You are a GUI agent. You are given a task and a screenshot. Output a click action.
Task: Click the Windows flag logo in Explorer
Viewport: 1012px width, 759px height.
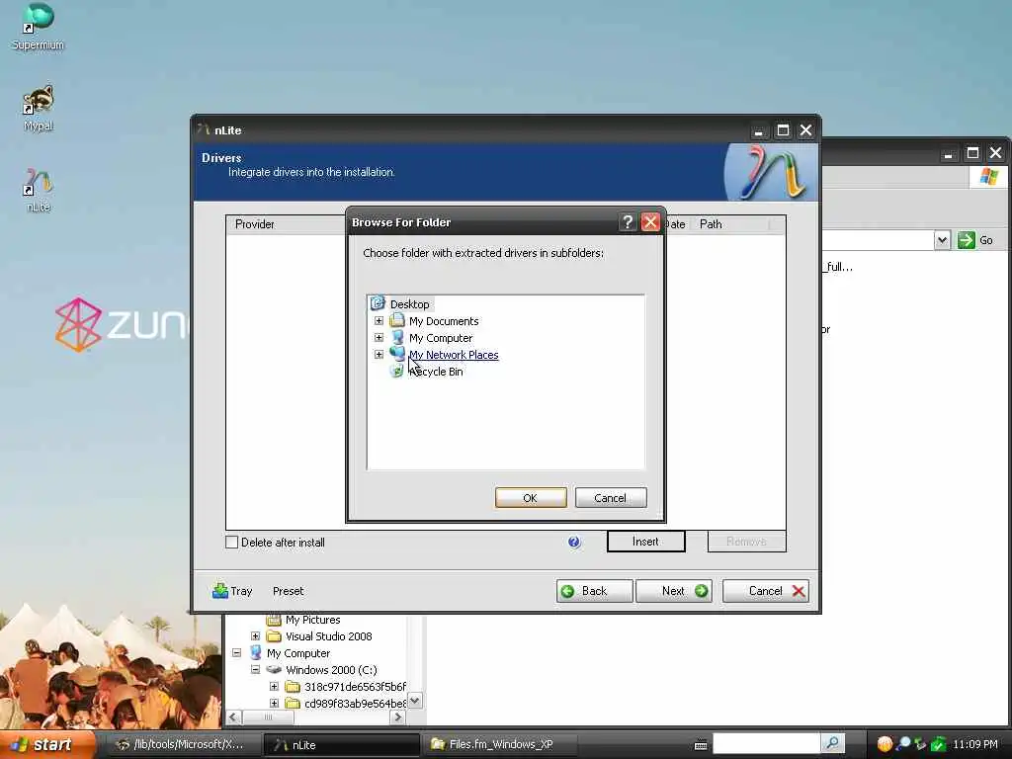point(988,177)
